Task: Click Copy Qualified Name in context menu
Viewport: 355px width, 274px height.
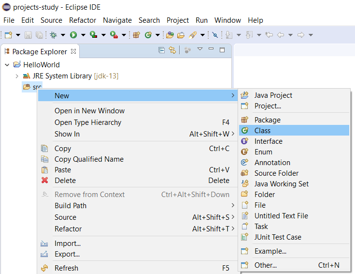Action: (138, 159)
